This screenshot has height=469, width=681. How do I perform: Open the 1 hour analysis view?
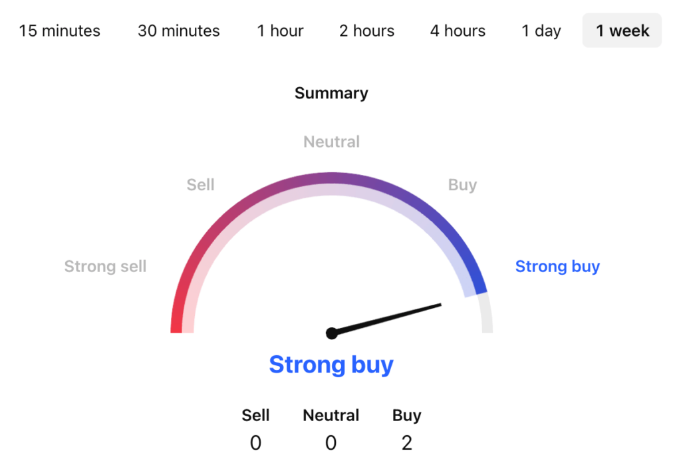coord(280,30)
